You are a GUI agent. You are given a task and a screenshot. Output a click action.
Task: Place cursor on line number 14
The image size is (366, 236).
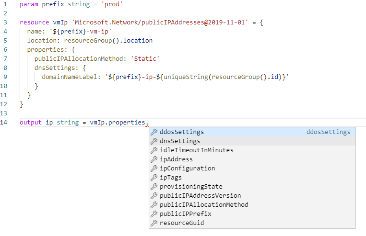pos(4,123)
